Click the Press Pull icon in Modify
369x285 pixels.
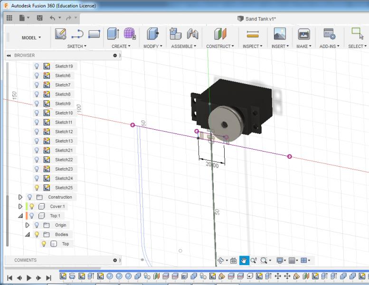[152, 34]
